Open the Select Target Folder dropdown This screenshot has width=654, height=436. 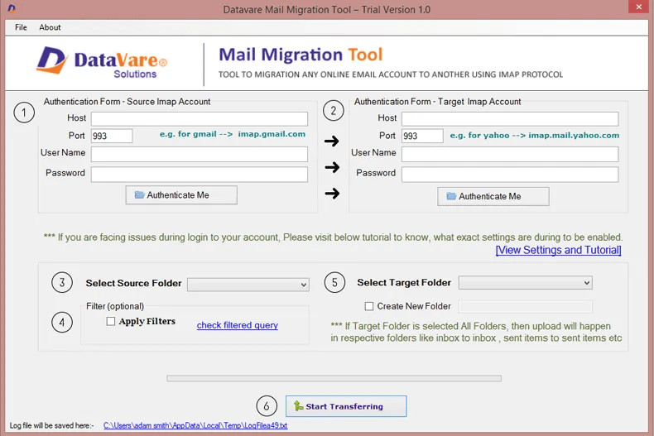click(525, 283)
